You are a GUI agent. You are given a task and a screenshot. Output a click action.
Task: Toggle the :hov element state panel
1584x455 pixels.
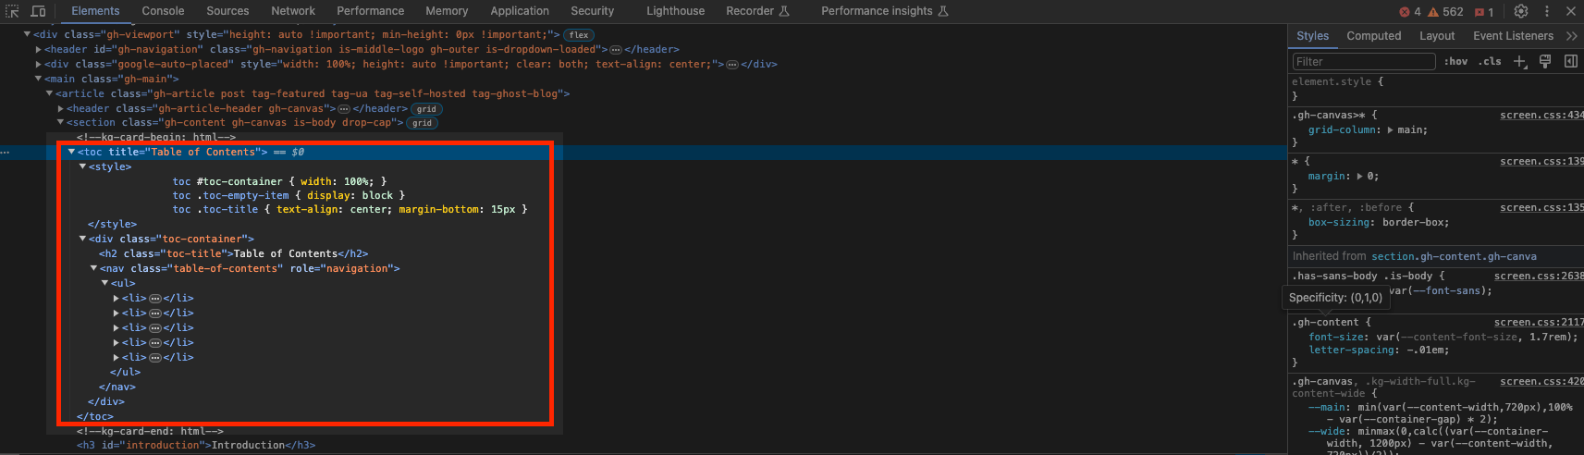pyautogui.click(x=1455, y=61)
